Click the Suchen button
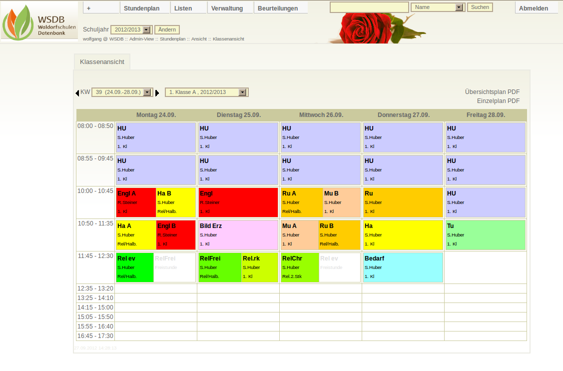 480,7
